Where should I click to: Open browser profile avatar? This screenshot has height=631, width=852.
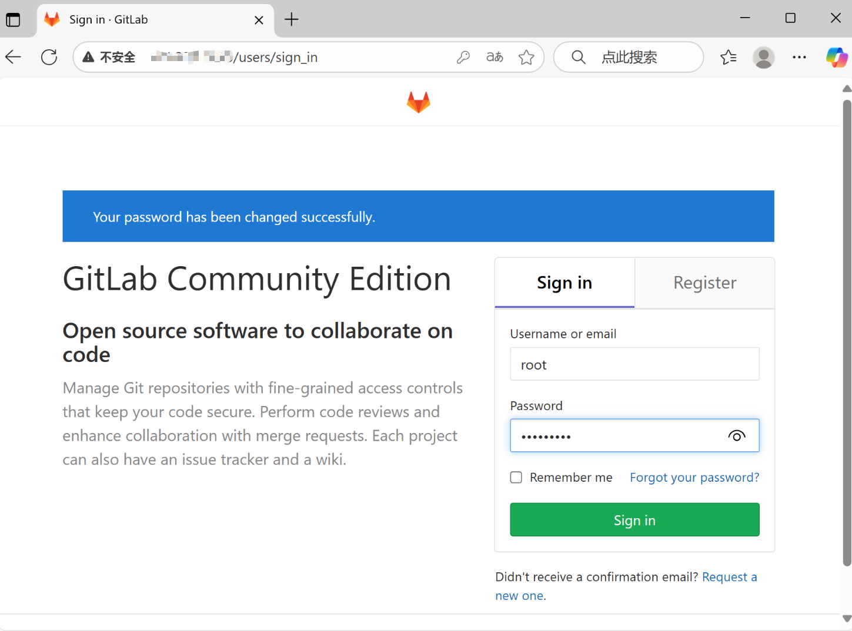(763, 57)
